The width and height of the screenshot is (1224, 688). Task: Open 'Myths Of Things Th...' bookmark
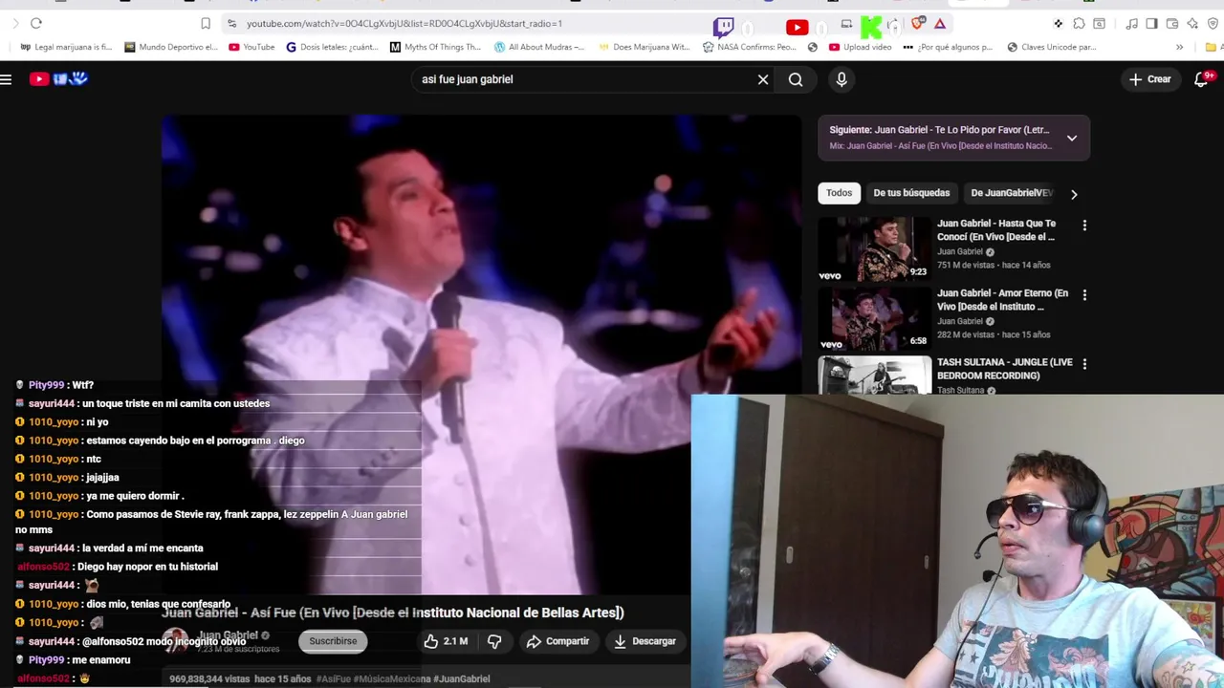pyautogui.click(x=435, y=47)
